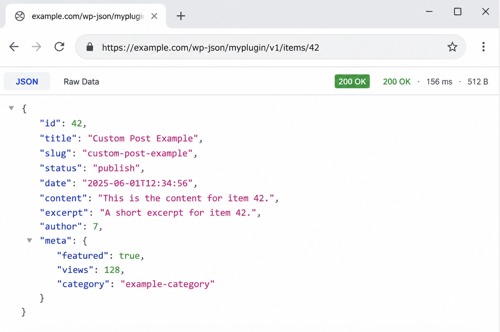The height and width of the screenshot is (332, 500).
Task: Click the value "custom-post-example"
Action: pos(137,153)
